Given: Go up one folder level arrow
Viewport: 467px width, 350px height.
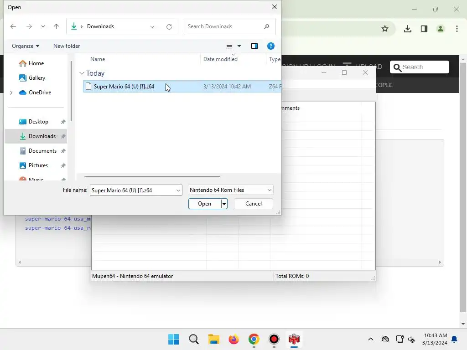Looking at the screenshot, I should point(56,26).
